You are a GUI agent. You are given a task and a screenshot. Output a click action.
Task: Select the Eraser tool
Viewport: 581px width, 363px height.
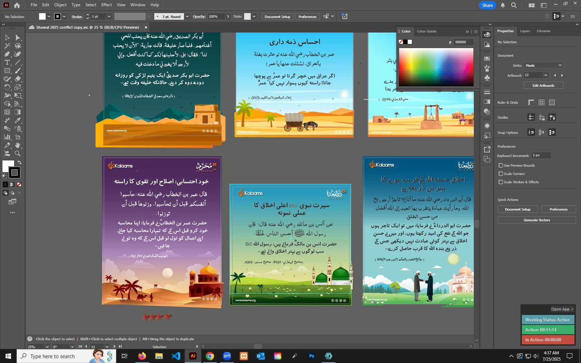tap(18, 79)
